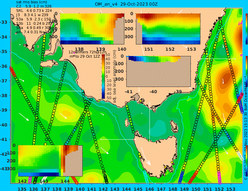Click the sea level anomaly colour bar
Screen dimensions: 248x191
coord(103,76)
